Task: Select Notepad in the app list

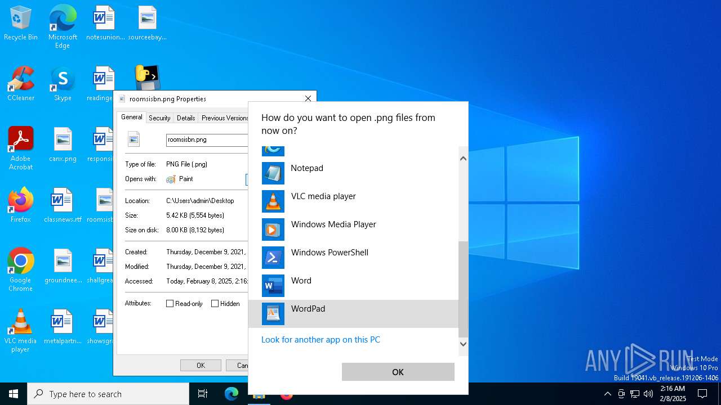Action: point(354,173)
